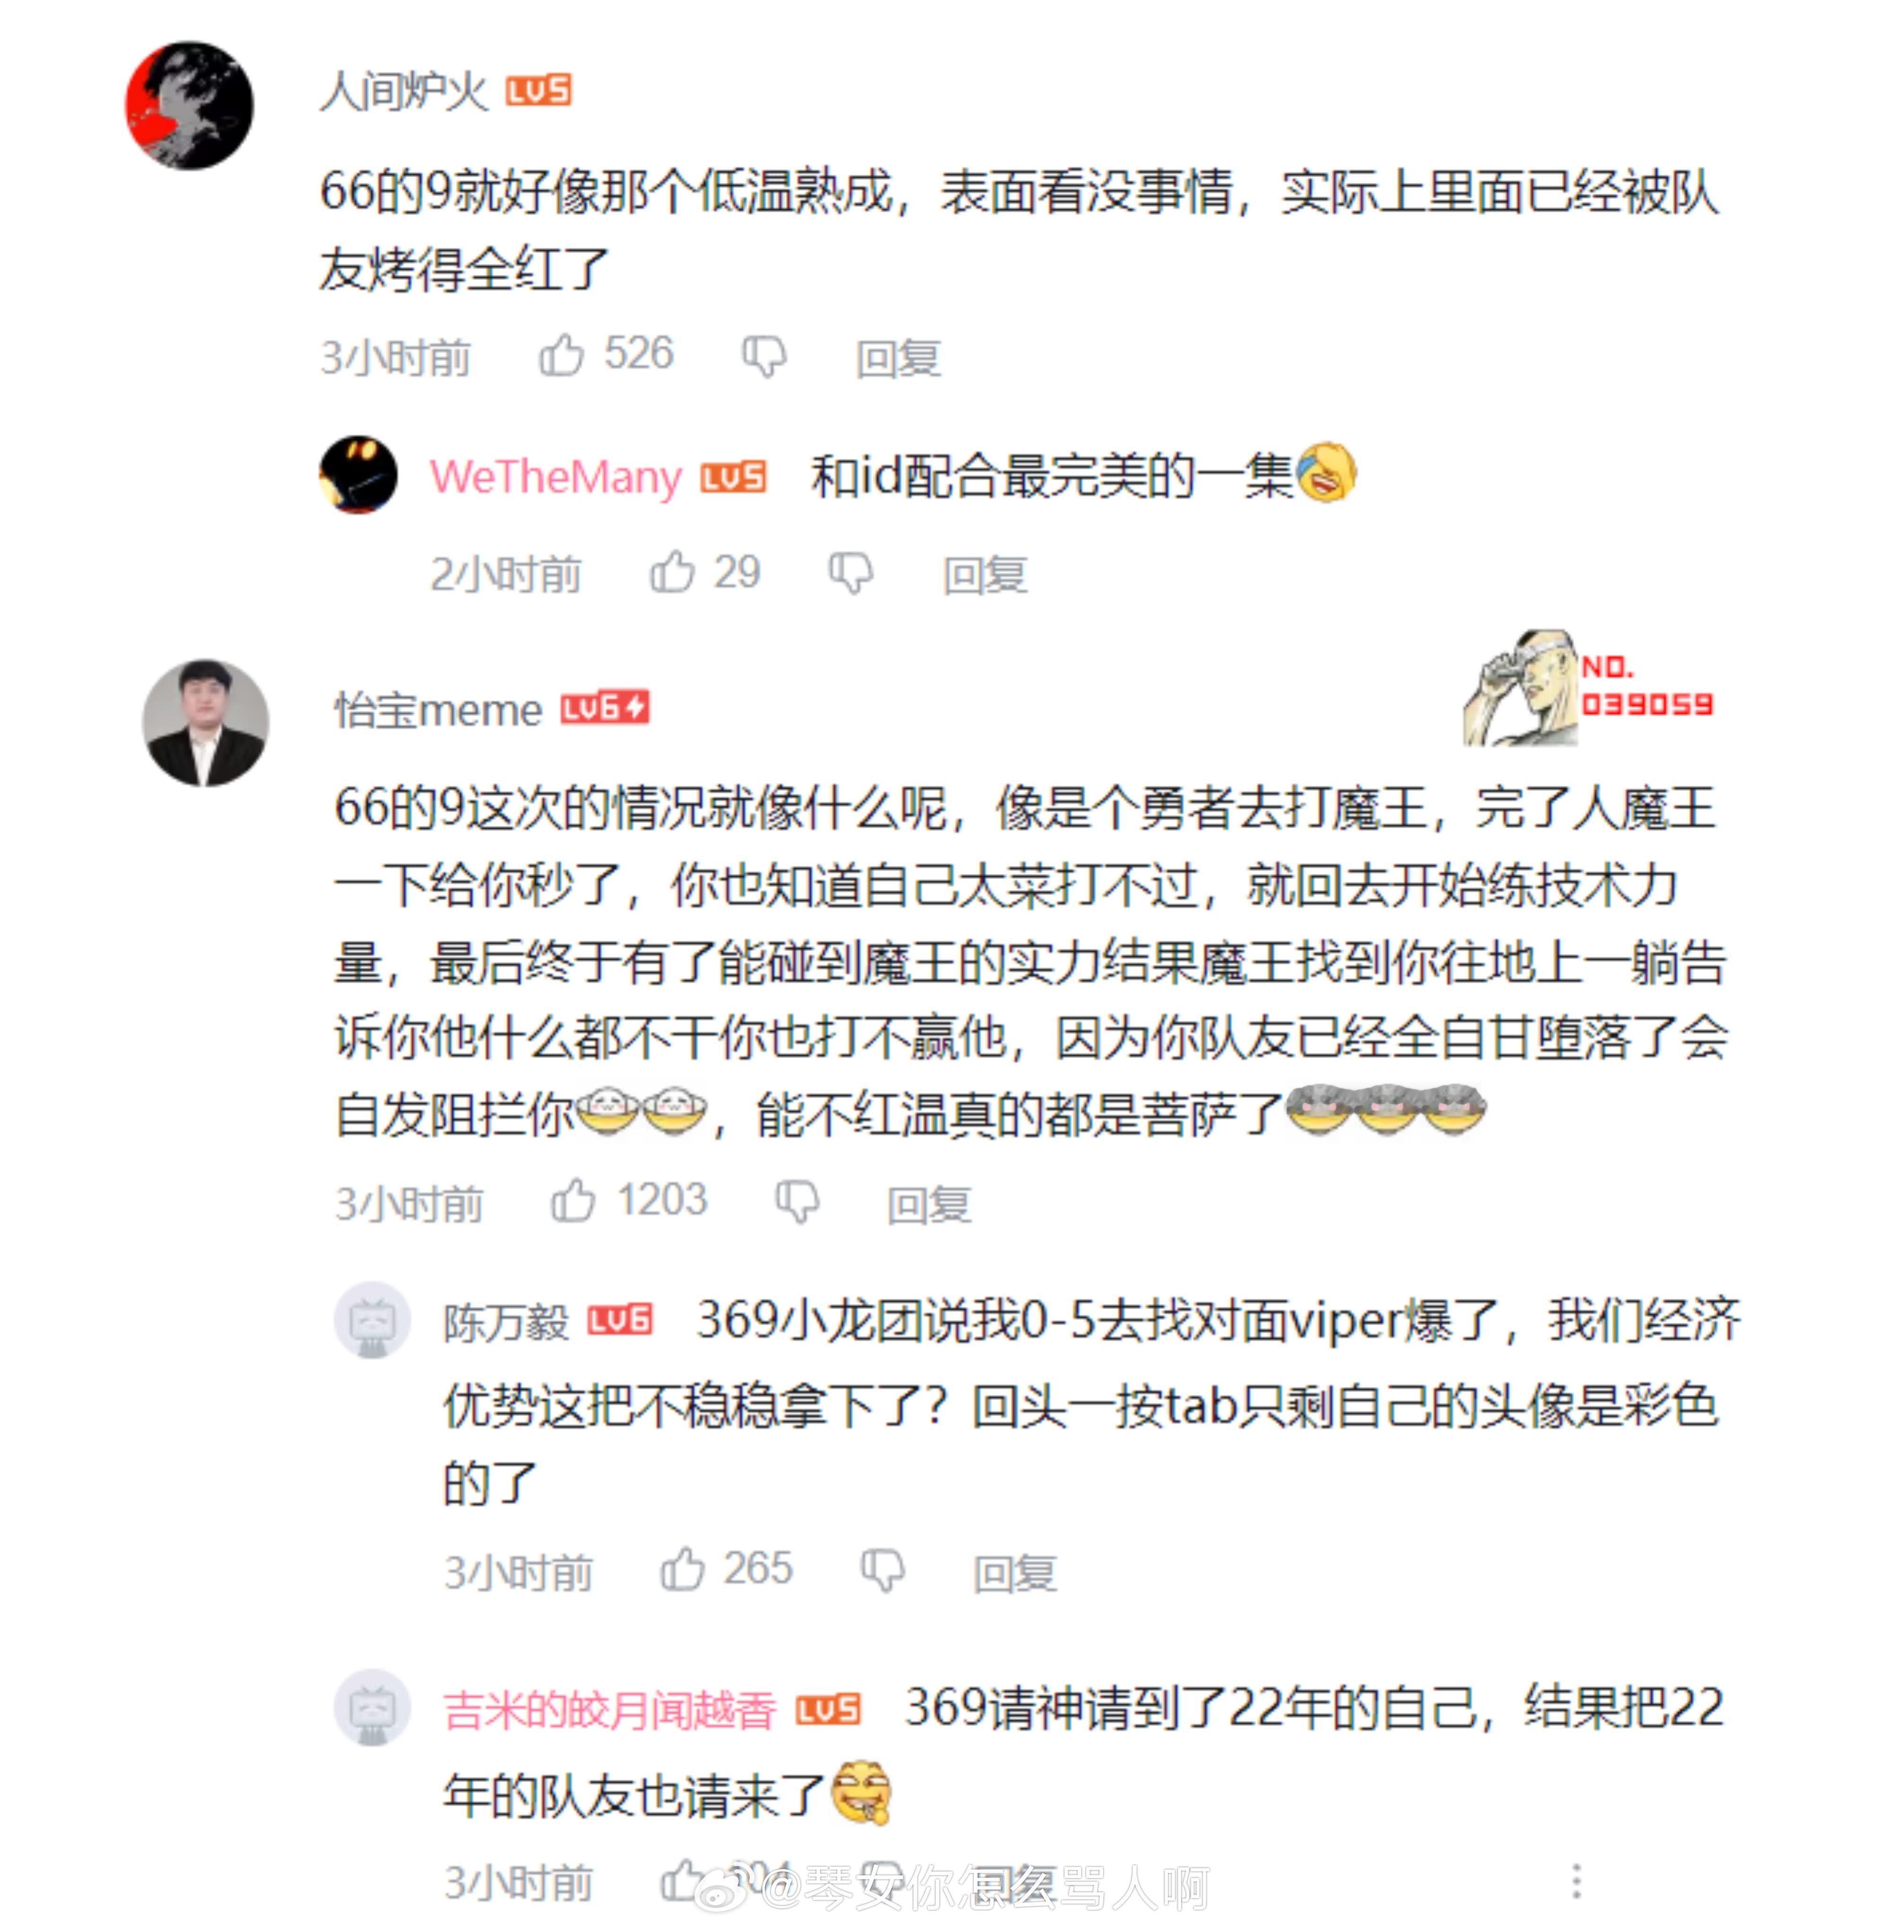1904x1932 pixels.
Task: Open WeTheMany's avatar image
Action: 358,474
